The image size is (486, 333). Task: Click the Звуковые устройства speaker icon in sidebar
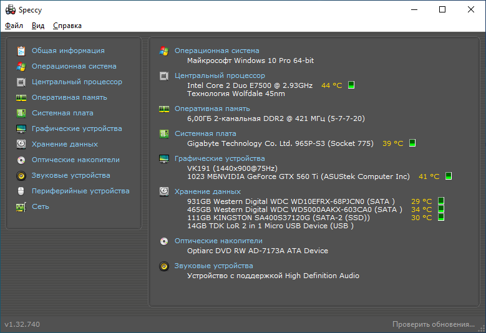coord(21,176)
